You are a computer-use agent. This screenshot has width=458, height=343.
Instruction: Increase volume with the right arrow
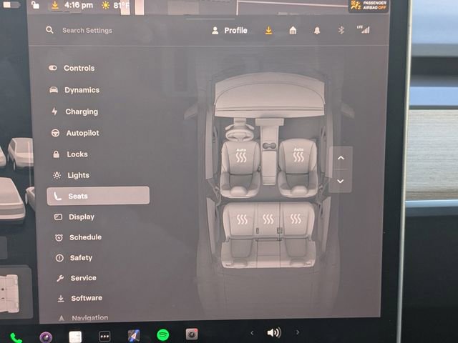coord(298,332)
